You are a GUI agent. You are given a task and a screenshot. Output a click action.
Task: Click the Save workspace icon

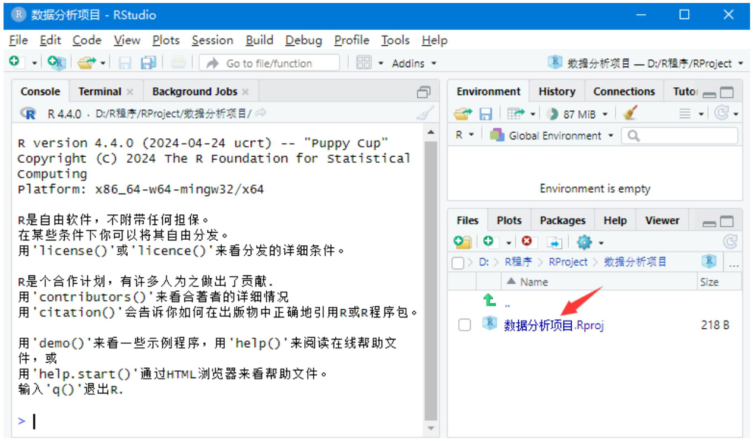coord(486,113)
